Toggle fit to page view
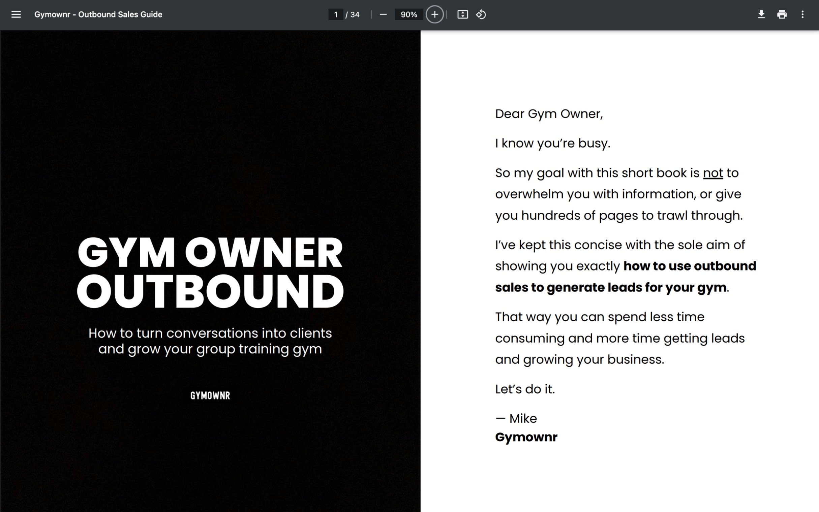The height and width of the screenshot is (512, 819). coord(462,14)
